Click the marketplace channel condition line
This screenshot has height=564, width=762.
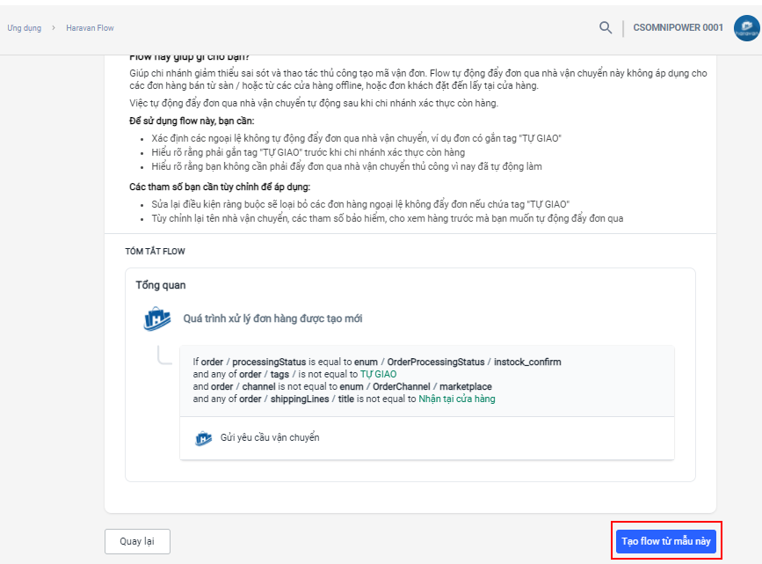coord(342,386)
